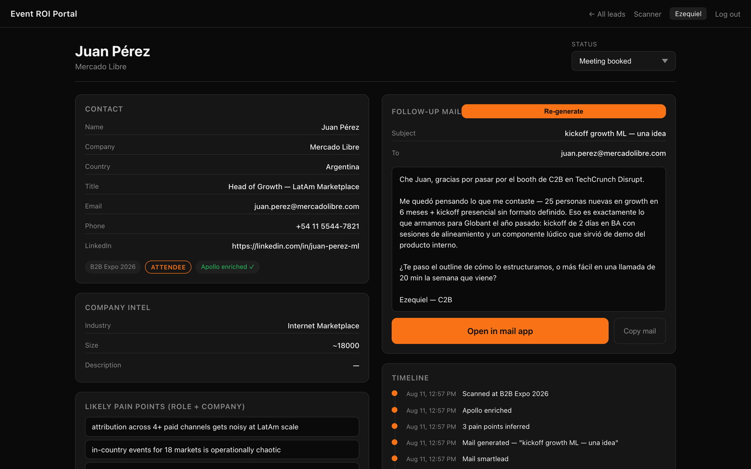751x469 pixels.
Task: Click the LinkedIn URL juan-perez-ml
Action: [295, 246]
